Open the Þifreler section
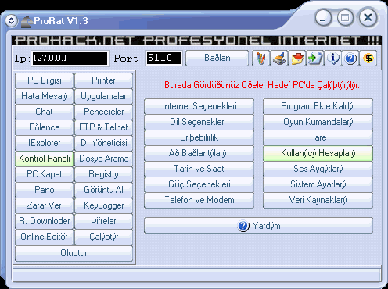The width and height of the screenshot is (388, 289). (x=103, y=221)
